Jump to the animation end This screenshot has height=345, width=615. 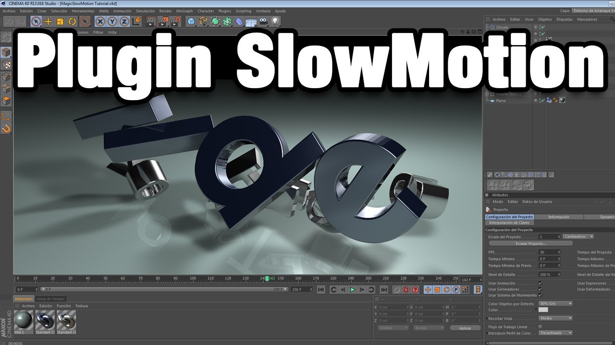click(383, 289)
